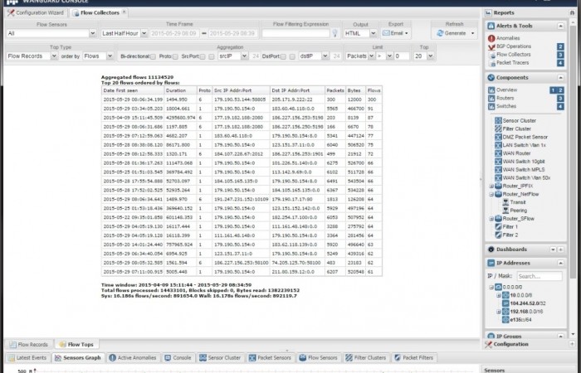Screen dimensions: 581x373
Task: Toggle the checkbox beside the srcIP dropdown
Action: click(x=211, y=56)
